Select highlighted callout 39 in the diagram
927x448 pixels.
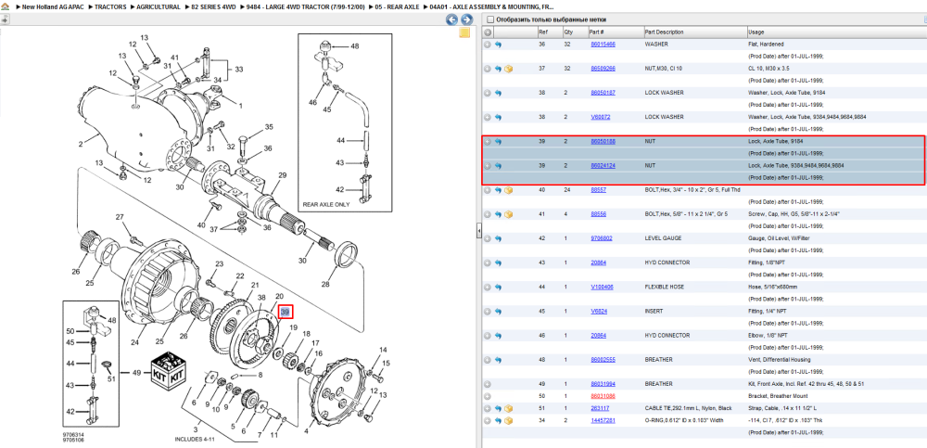click(x=286, y=312)
